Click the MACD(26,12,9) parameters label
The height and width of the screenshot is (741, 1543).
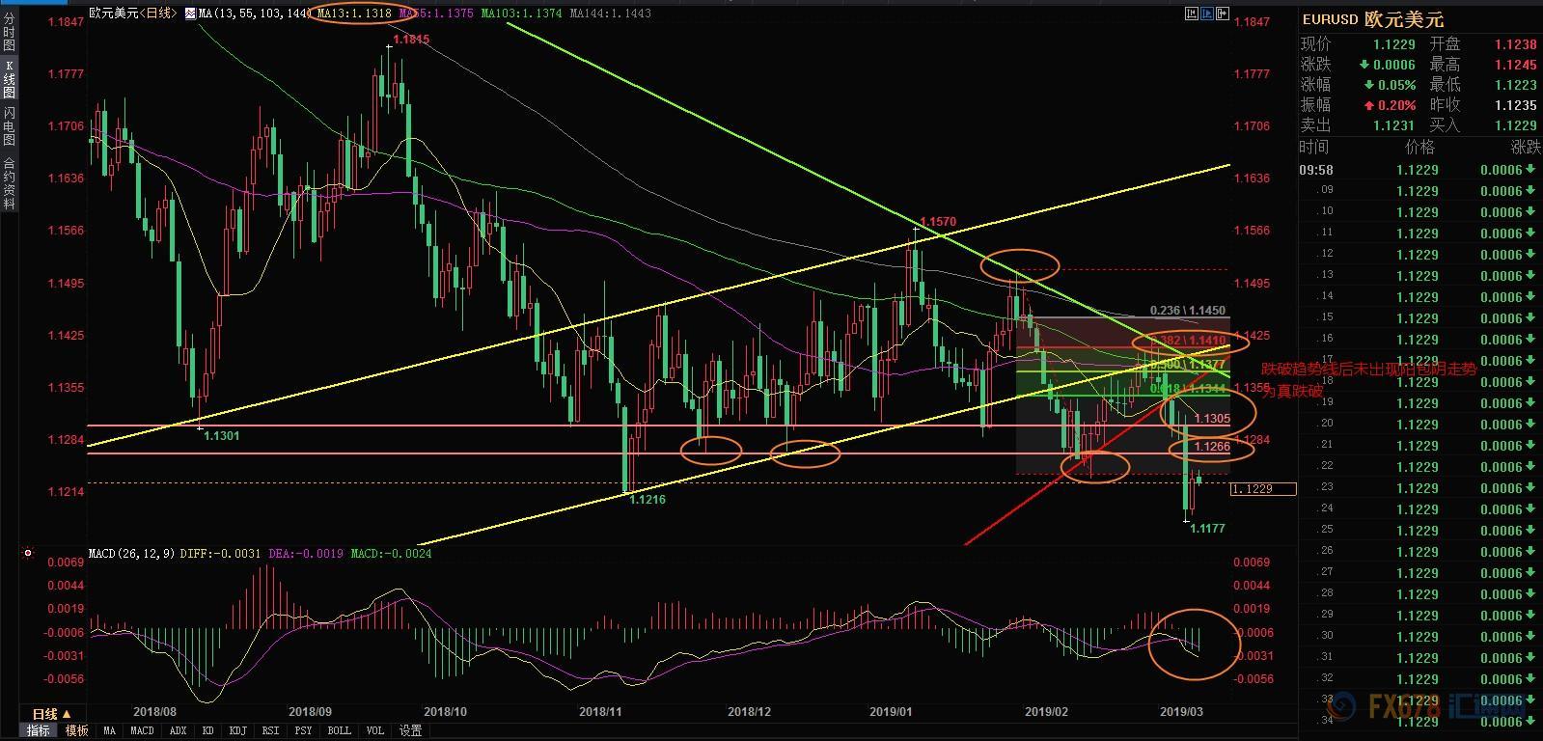(133, 554)
